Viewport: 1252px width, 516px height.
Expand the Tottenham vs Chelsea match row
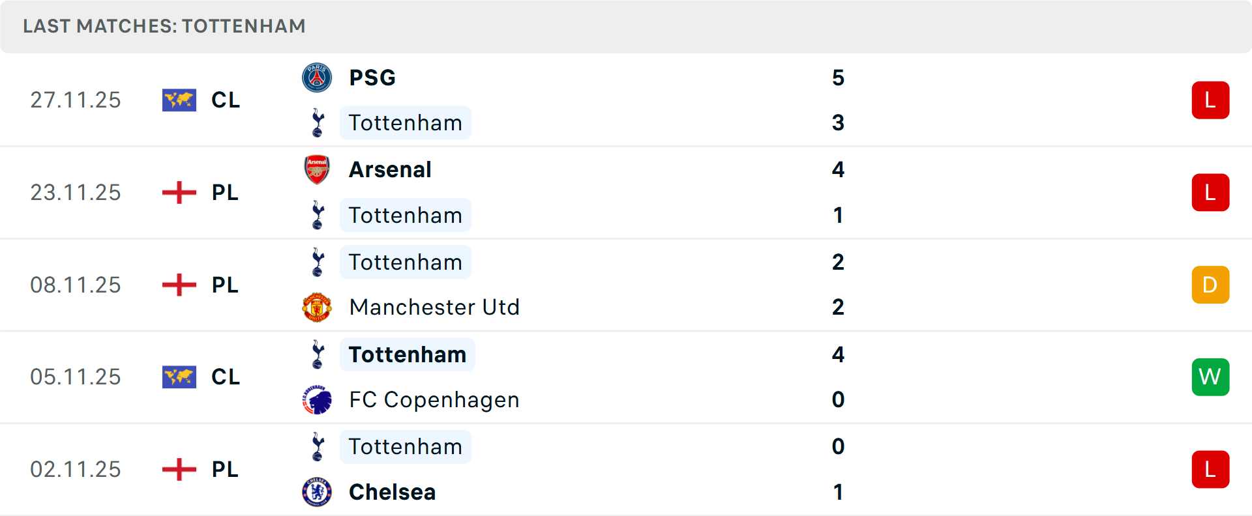coord(626,469)
